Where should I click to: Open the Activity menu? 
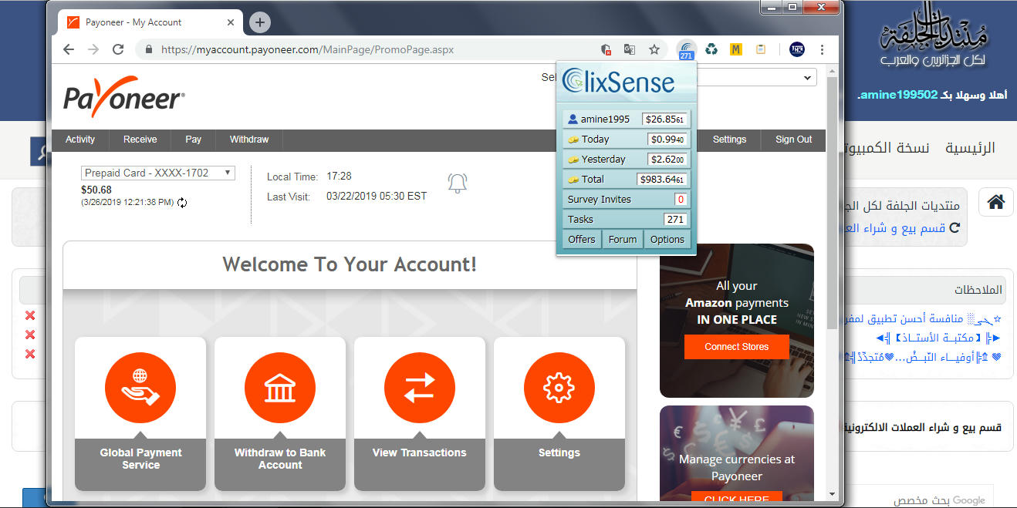click(80, 140)
